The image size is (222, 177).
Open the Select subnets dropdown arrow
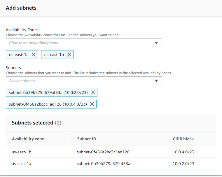coord(156,81)
